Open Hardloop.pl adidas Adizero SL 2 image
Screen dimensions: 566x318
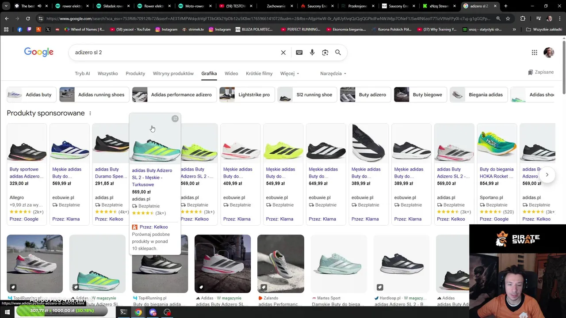(x=402, y=264)
